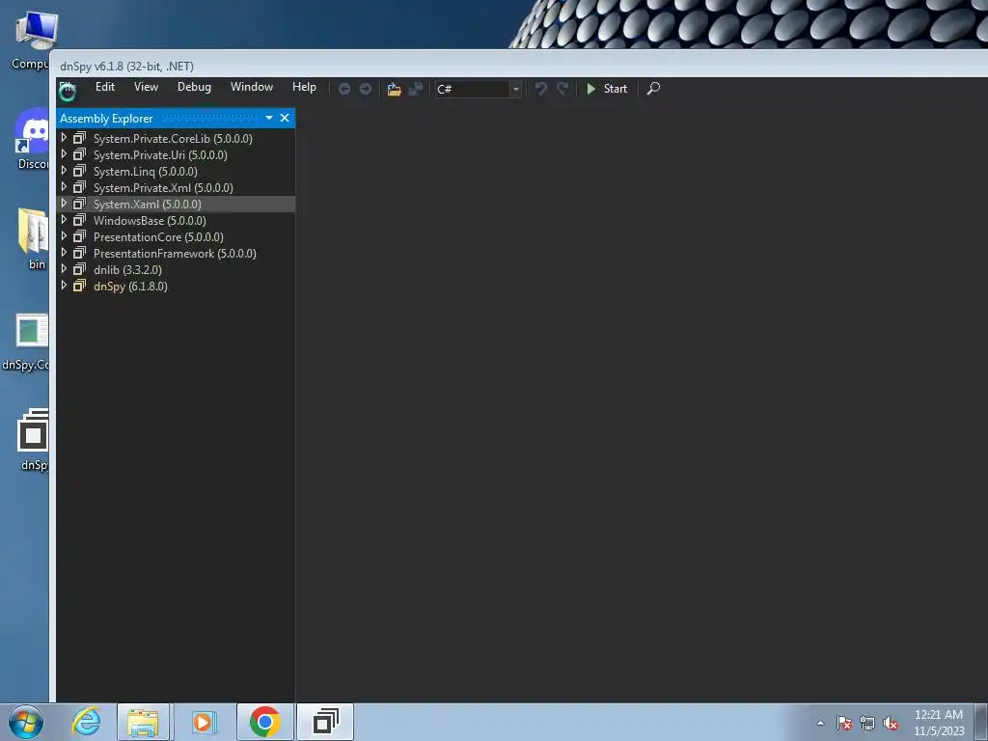Open Assembly Explorer panel options arrow

(269, 118)
